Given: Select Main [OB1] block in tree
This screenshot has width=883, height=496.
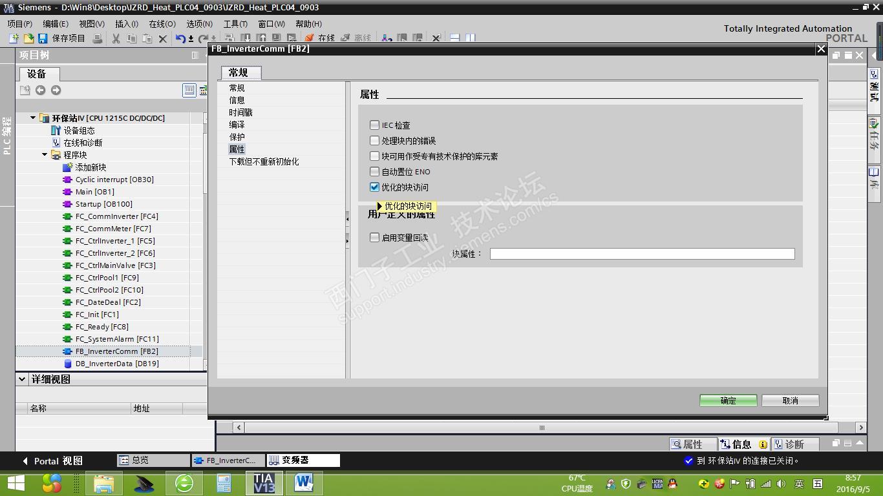Looking at the screenshot, I should coord(94,192).
